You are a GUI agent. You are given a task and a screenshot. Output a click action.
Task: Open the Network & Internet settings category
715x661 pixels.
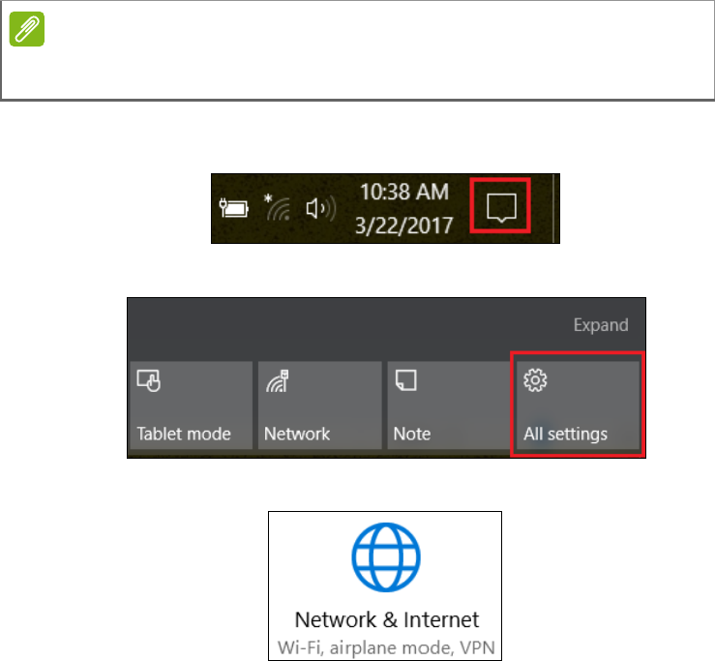click(385, 586)
